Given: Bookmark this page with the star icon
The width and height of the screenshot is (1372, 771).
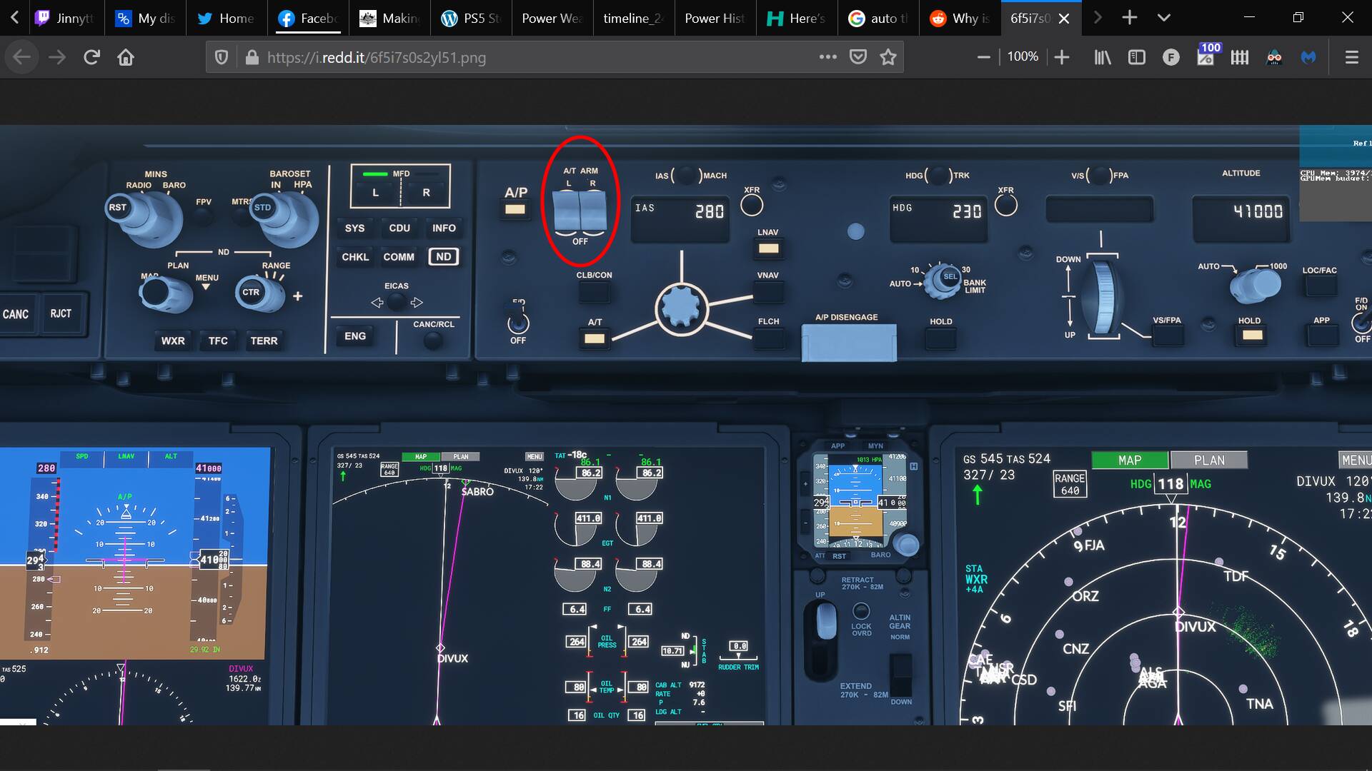Looking at the screenshot, I should (888, 57).
